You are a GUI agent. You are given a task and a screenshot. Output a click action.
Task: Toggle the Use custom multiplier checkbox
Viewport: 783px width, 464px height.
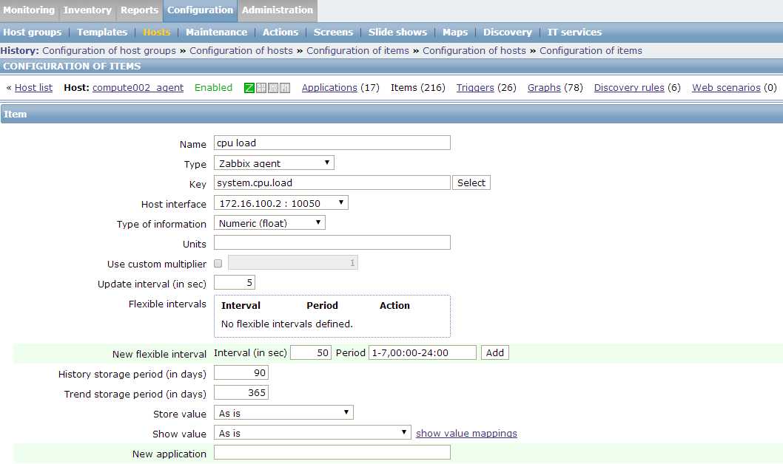click(218, 263)
